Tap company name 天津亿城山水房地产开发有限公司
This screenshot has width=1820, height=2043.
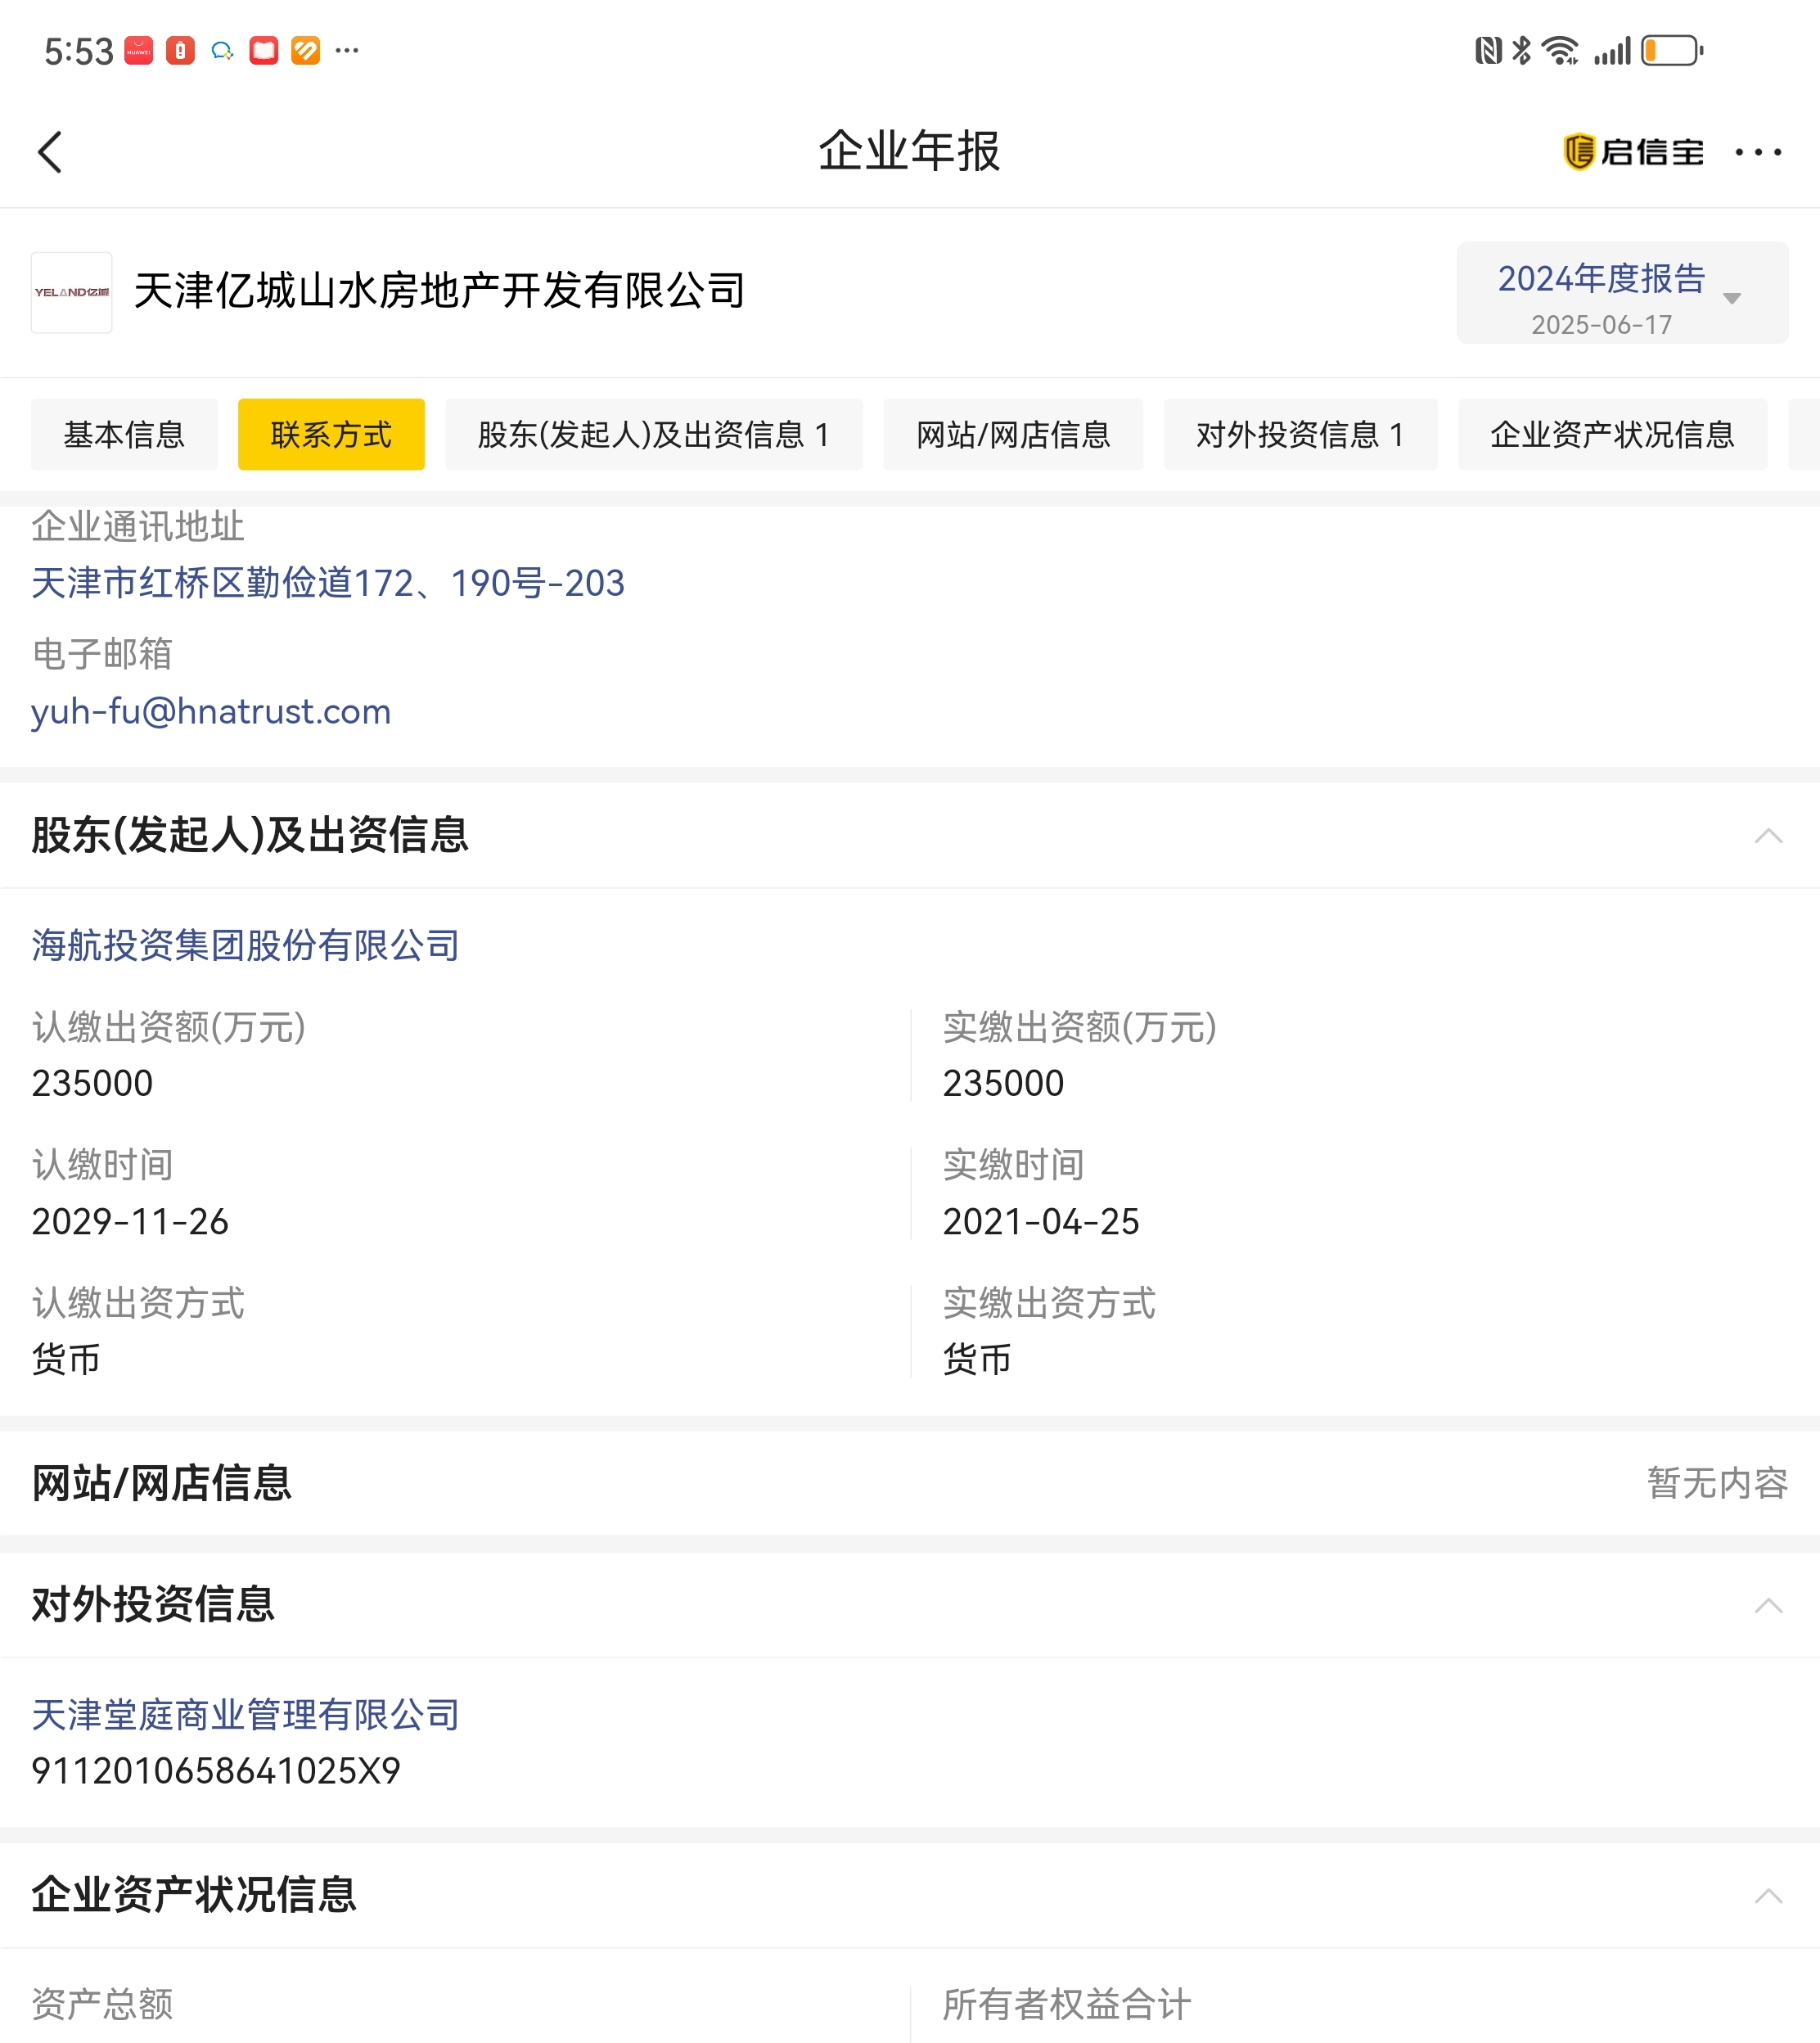click(x=439, y=292)
